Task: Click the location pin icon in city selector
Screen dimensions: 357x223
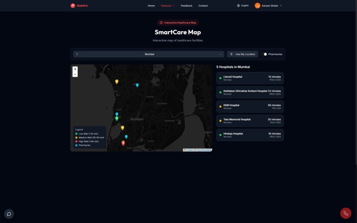Action: point(77,54)
